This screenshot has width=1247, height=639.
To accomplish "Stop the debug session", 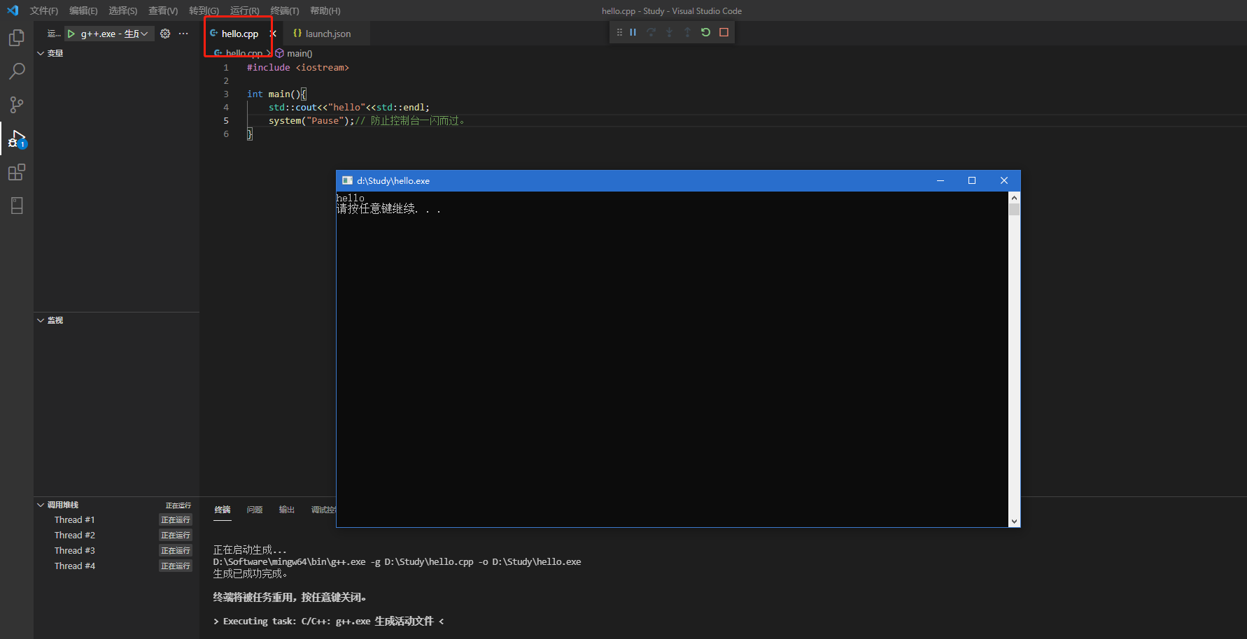I will click(724, 32).
